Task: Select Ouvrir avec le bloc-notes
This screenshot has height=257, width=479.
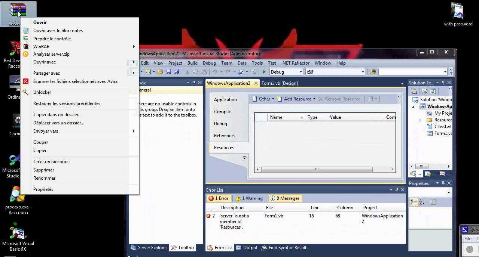Action: pos(80,31)
